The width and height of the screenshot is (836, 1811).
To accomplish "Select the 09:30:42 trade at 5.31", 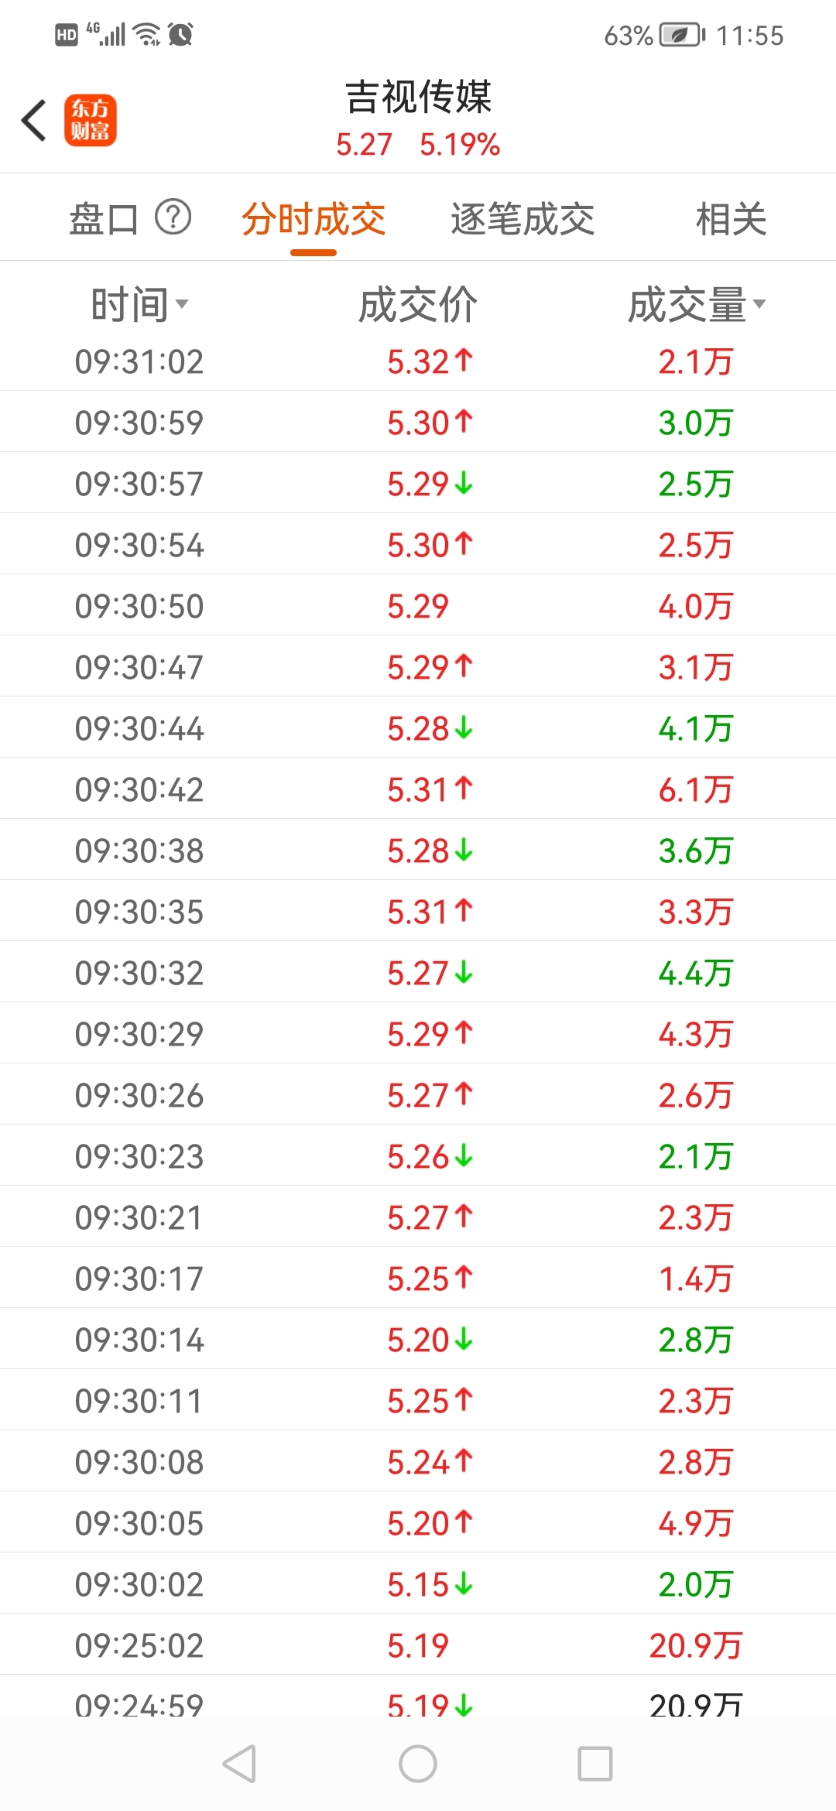I will point(418,789).
